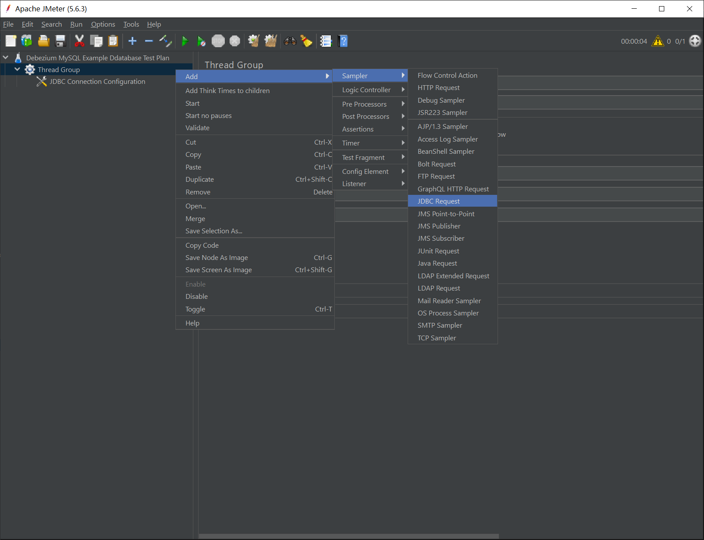
Task: Collapse the Test Plan tree node
Action: click(6, 57)
